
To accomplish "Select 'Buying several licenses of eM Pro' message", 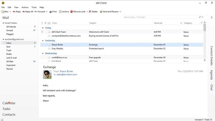I will pos(122,36).
